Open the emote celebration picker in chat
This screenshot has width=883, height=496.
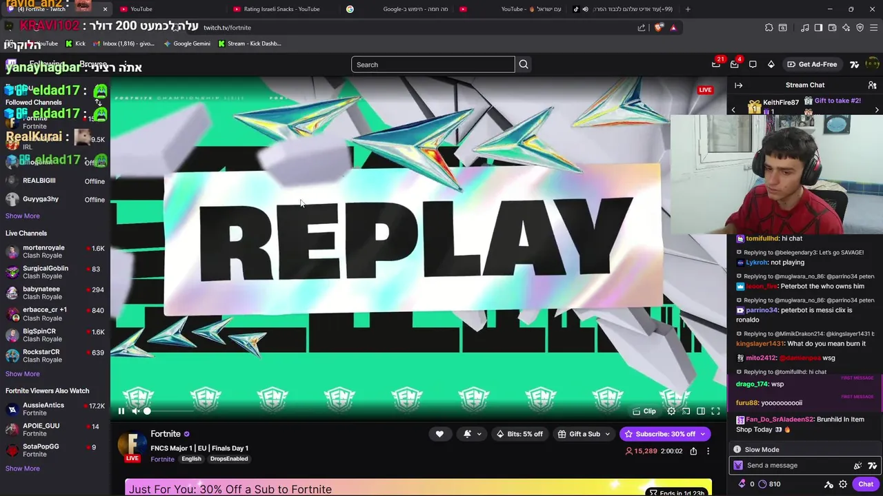pyautogui.click(x=857, y=466)
